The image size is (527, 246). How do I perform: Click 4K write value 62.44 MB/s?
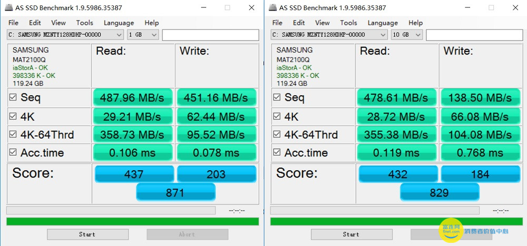217,116
